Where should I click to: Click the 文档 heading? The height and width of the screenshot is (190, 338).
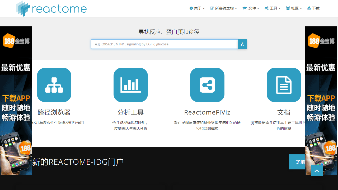284,112
